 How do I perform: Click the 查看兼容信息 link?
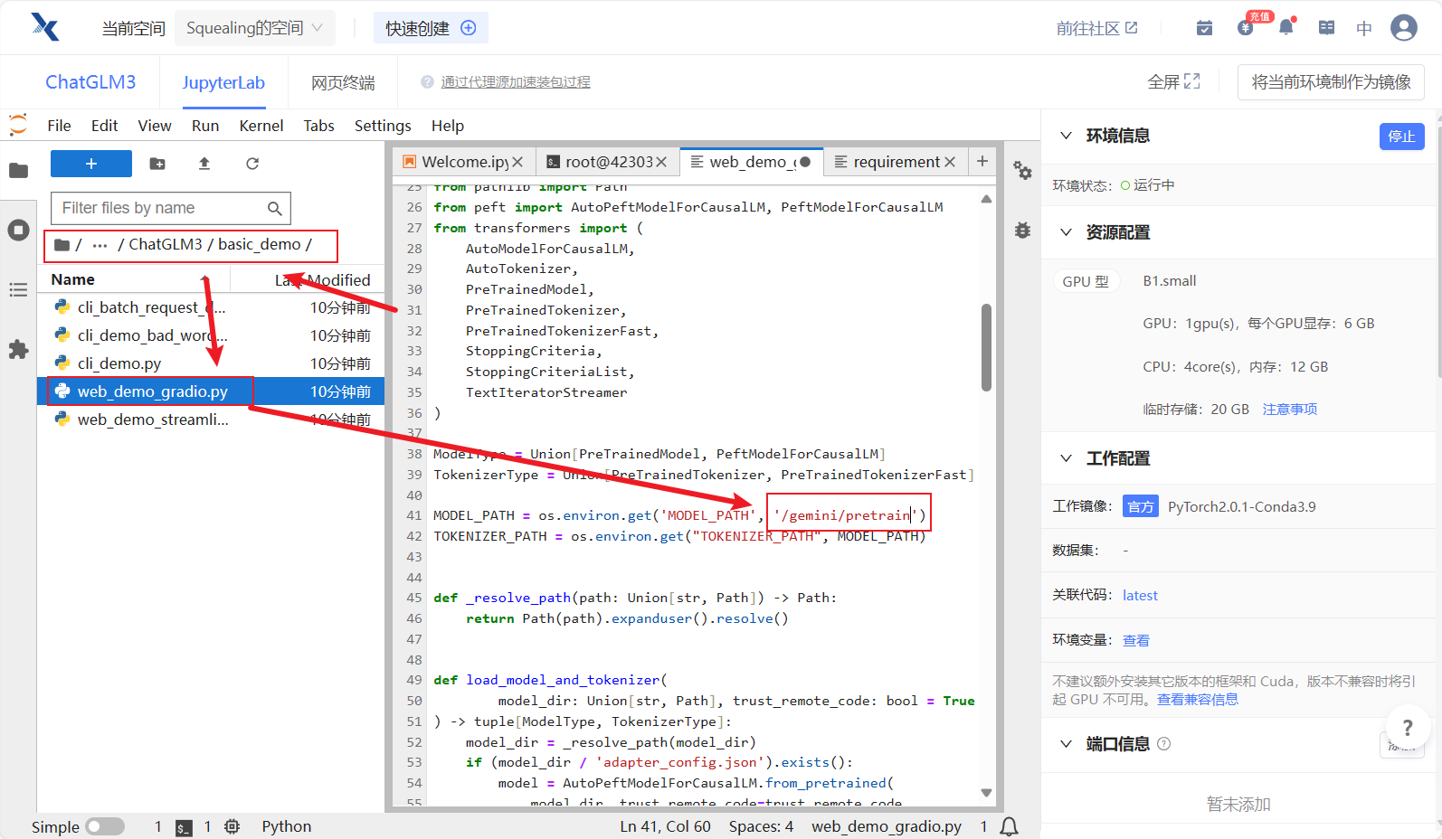click(x=1197, y=700)
